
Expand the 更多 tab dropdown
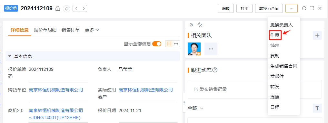[92, 30]
